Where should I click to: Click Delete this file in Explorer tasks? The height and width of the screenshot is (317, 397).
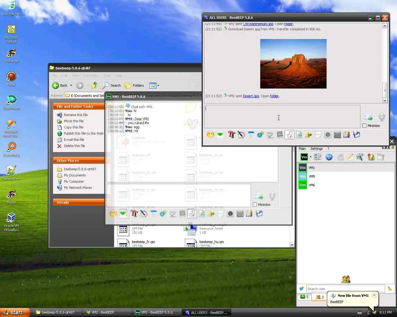point(74,146)
